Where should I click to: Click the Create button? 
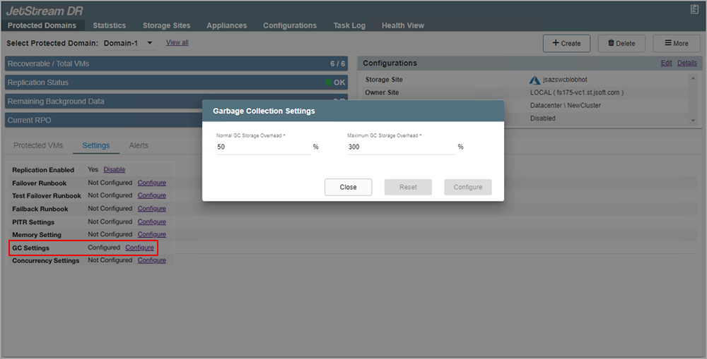tap(566, 43)
